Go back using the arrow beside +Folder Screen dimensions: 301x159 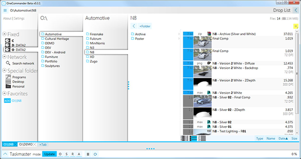pyautogui.click(x=134, y=26)
